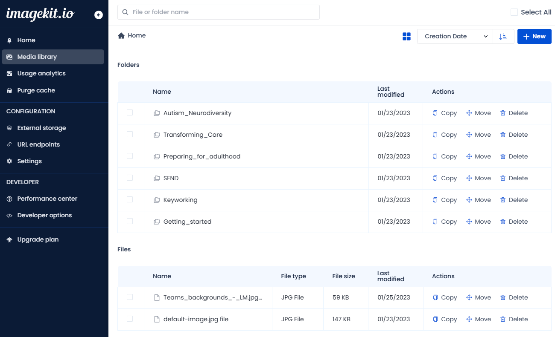Screen dimensions: 555x337
Task: Toggle the sort order direction icon
Action: pos(503,37)
